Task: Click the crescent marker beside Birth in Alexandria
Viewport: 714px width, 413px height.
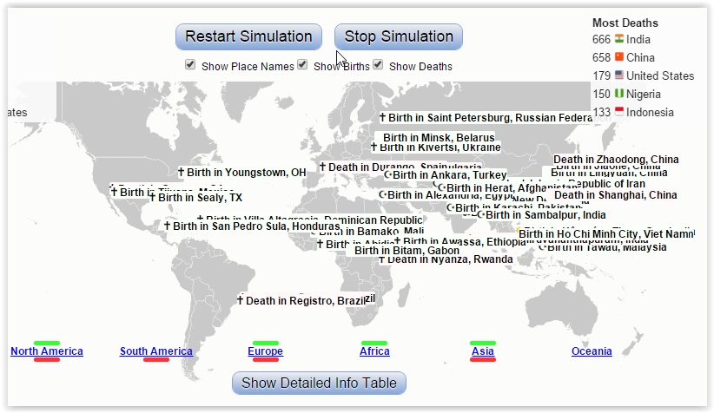Action: click(383, 194)
